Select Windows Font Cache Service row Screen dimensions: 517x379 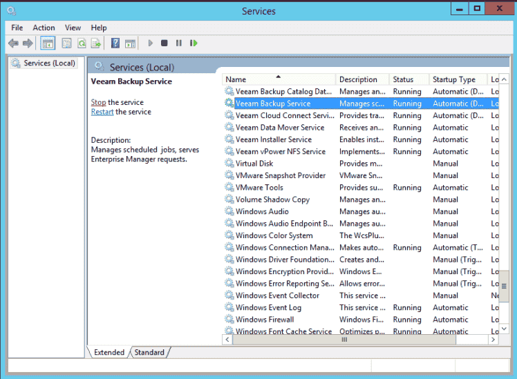[x=361, y=331]
